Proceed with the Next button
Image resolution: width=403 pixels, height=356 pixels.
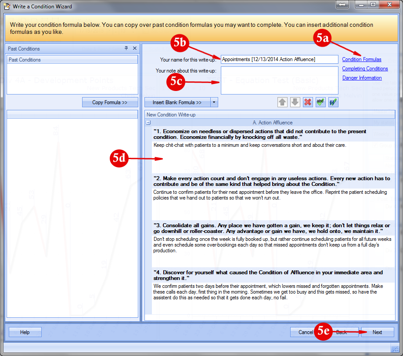(377, 332)
